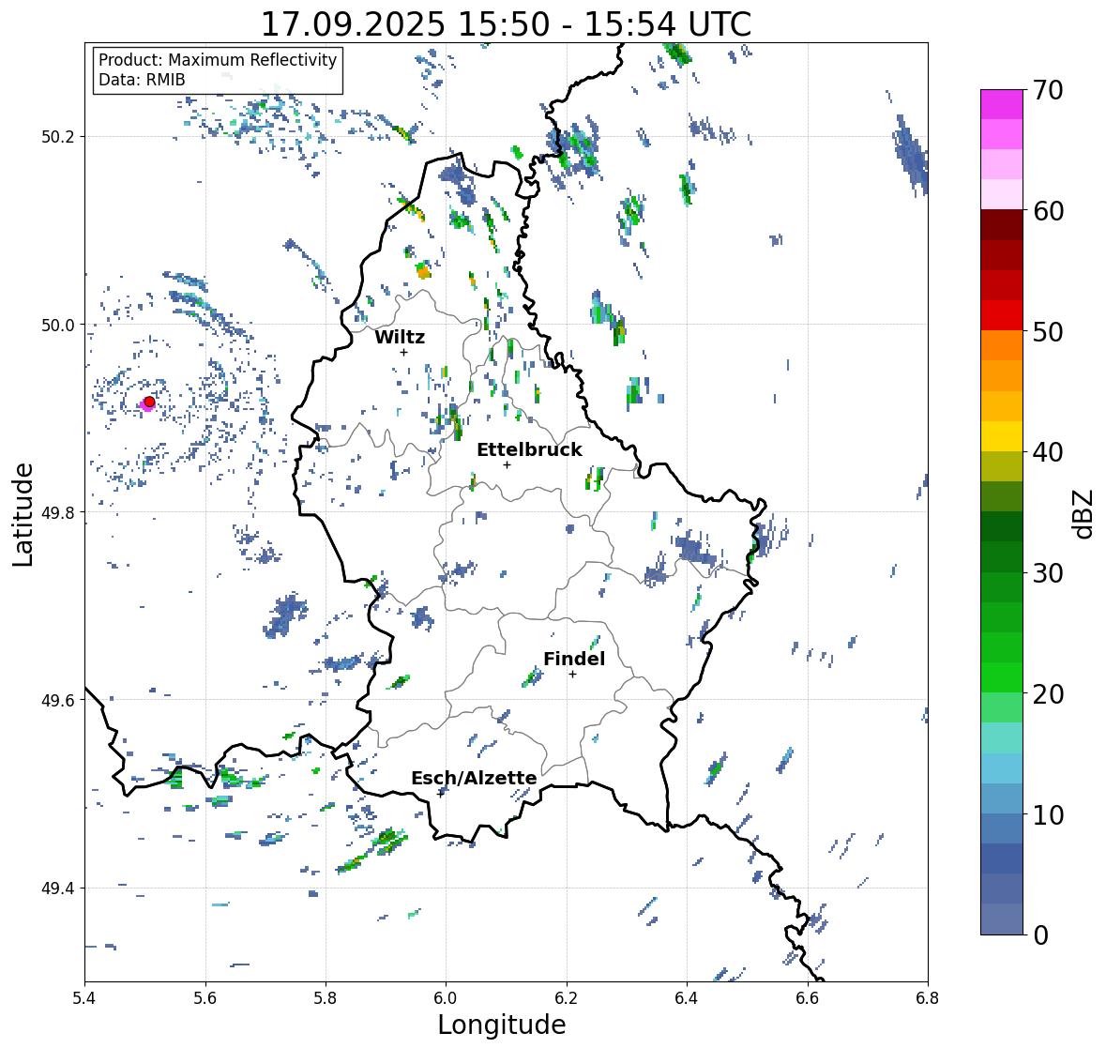This screenshot has height=1048, width=1106.
Task: Click the longitude tick label 6.2
Action: [x=567, y=997]
